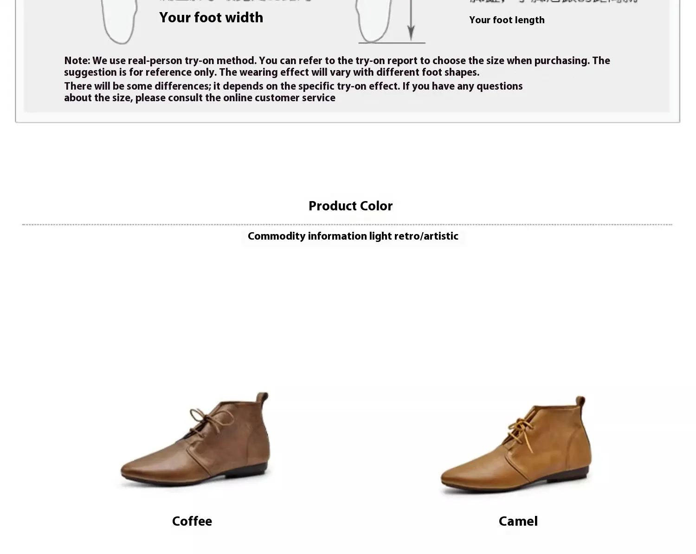Click the Your foot width text
Screen dimensions: 696x554
[x=211, y=18]
